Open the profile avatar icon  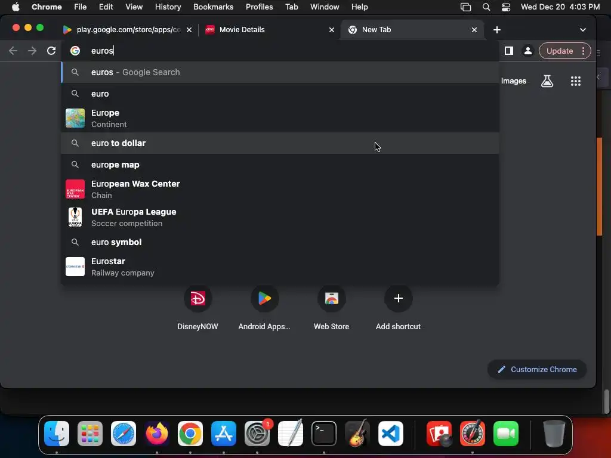(x=527, y=51)
